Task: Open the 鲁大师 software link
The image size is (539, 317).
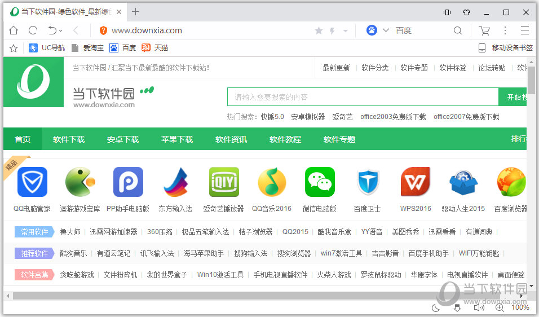Action: click(x=70, y=232)
